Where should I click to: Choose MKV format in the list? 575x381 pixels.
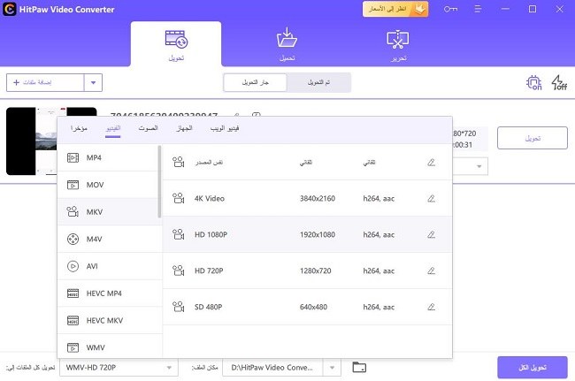[x=109, y=212]
